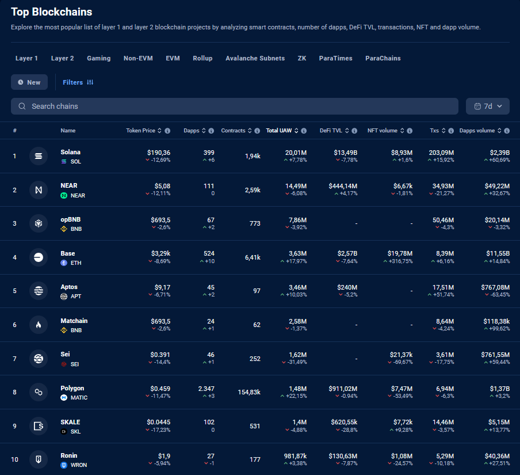The image size is (520, 475).
Task: Open the Solana chain link
Action: click(x=70, y=152)
